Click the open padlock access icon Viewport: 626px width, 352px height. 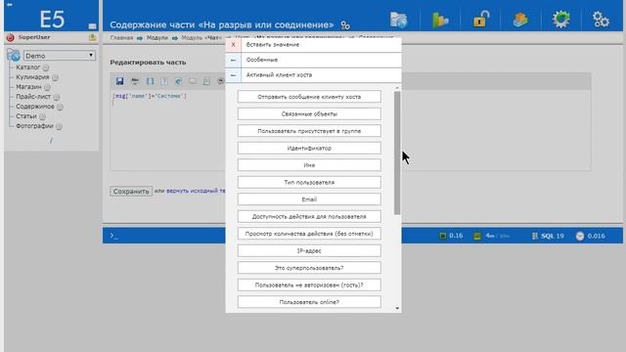(x=480, y=20)
